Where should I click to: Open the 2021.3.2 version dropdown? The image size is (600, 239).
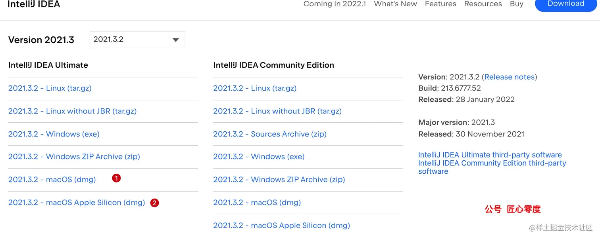click(x=137, y=40)
